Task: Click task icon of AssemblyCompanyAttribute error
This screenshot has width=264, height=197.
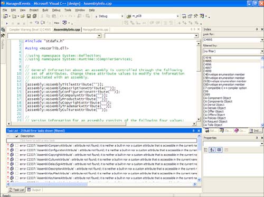Action: pos(12,145)
